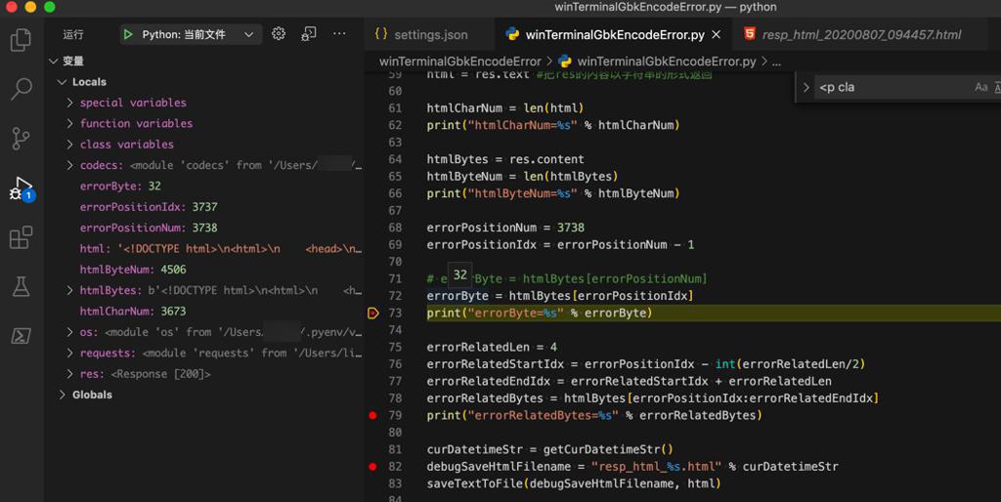Viewport: 1001px width, 502px height.
Task: Click line number 61 in gutter
Action: (x=395, y=107)
